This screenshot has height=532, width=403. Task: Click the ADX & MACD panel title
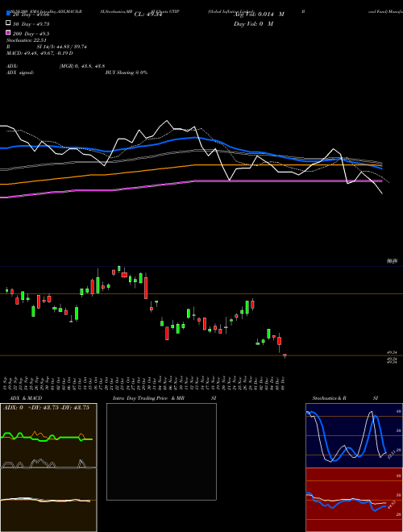[x=26, y=398]
